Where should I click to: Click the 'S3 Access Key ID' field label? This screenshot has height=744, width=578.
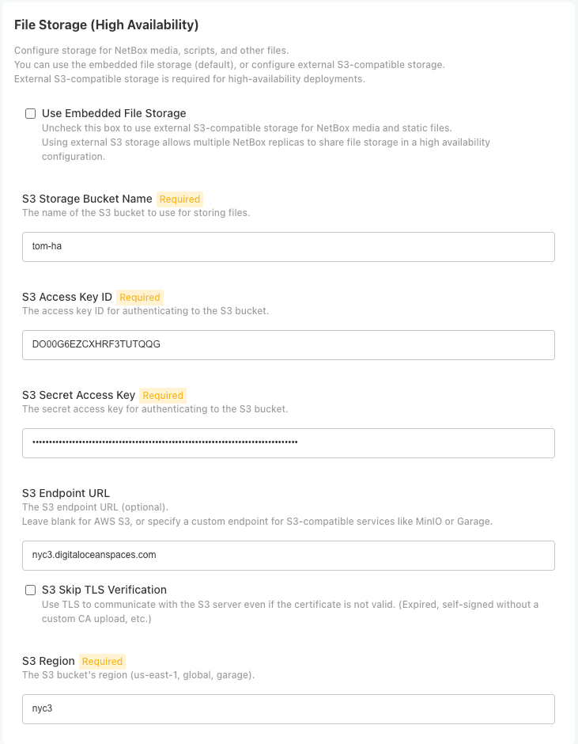click(67, 297)
